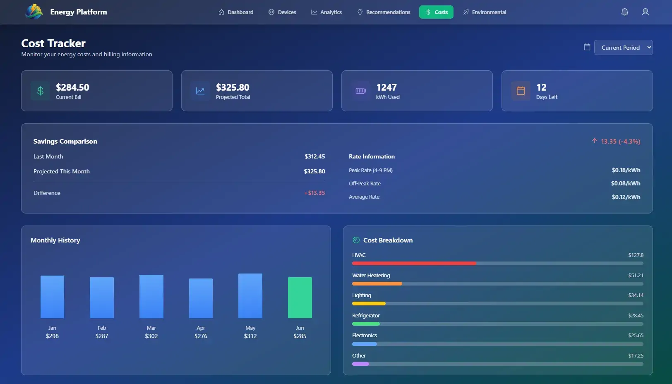Select the Environmental nav item
The height and width of the screenshot is (384, 672).
coord(485,12)
